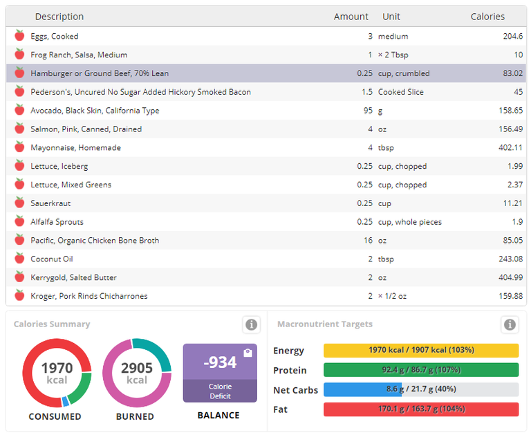
Task: Click the 1970 kcal Consumed ring chart
Action: pyautogui.click(x=57, y=373)
